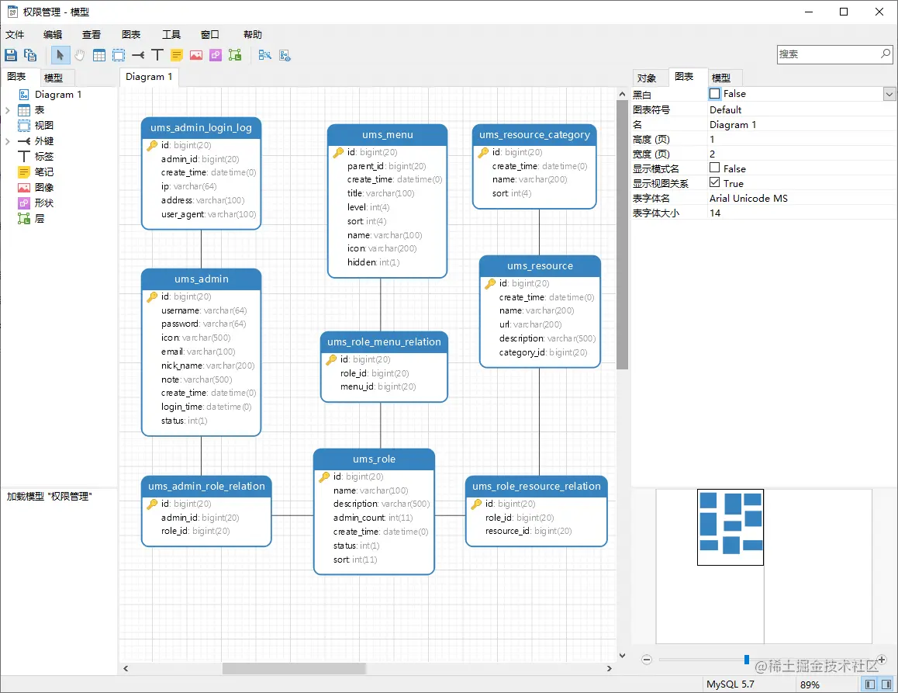
Task: Click the zoom in plus button
Action: click(x=882, y=660)
